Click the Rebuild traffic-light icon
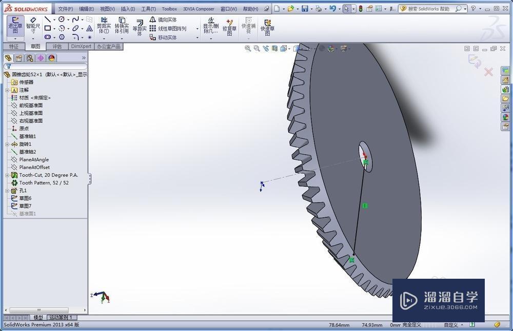The height and width of the screenshot is (331, 513). pos(360,9)
